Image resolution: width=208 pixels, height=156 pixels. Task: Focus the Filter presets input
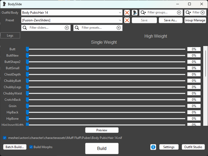click(98, 28)
